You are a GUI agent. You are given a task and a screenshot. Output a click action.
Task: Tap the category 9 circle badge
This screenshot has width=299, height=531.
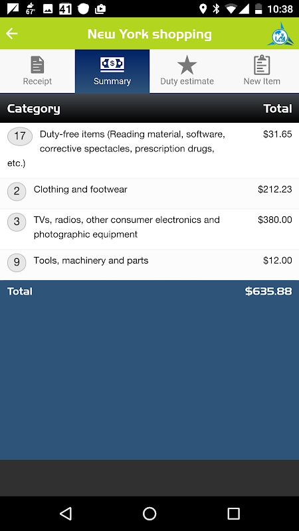[x=17, y=262]
